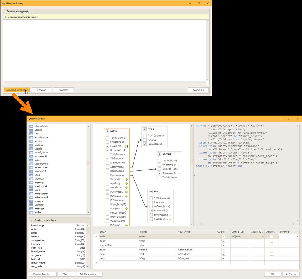Check All Columns in ivitem table

click(x=107, y=138)
